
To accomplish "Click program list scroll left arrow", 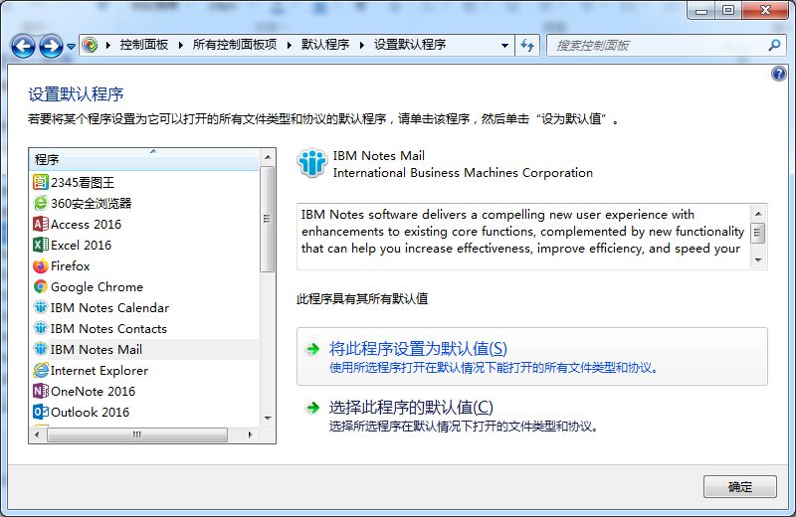I will point(37,434).
